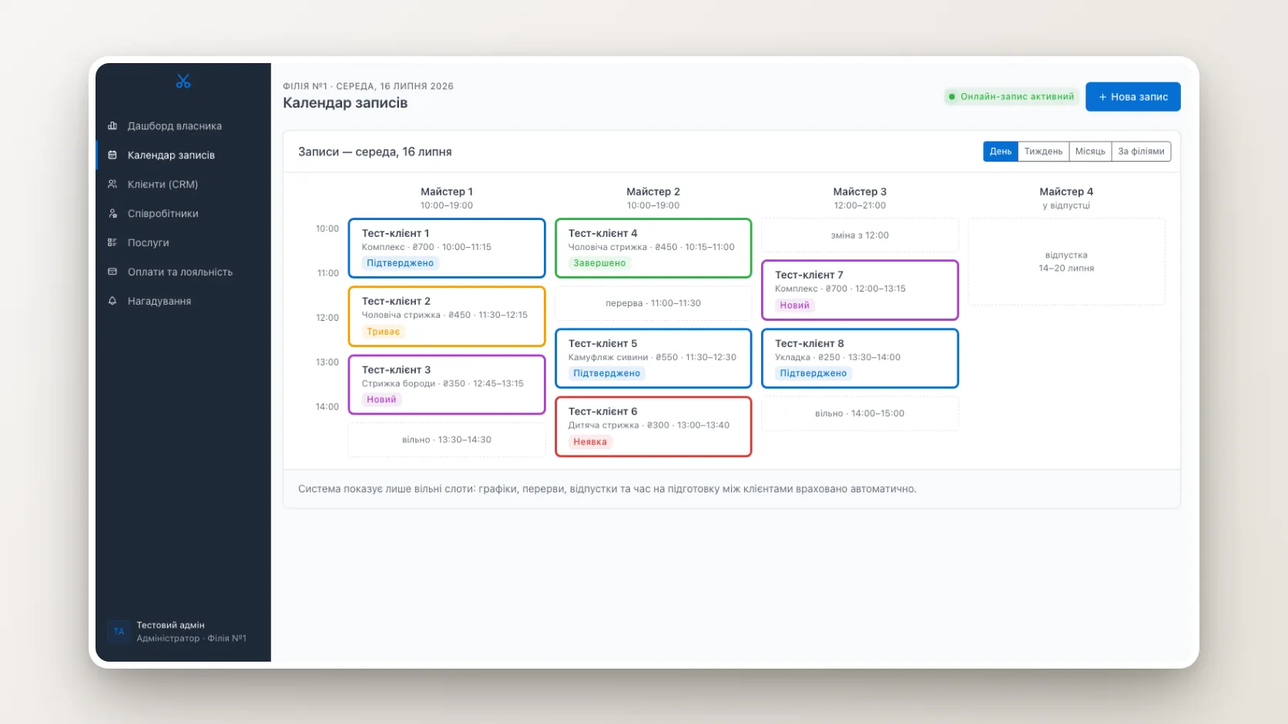Click the Послуги list icon
Screen dimensions: 1288x724
coord(112,242)
